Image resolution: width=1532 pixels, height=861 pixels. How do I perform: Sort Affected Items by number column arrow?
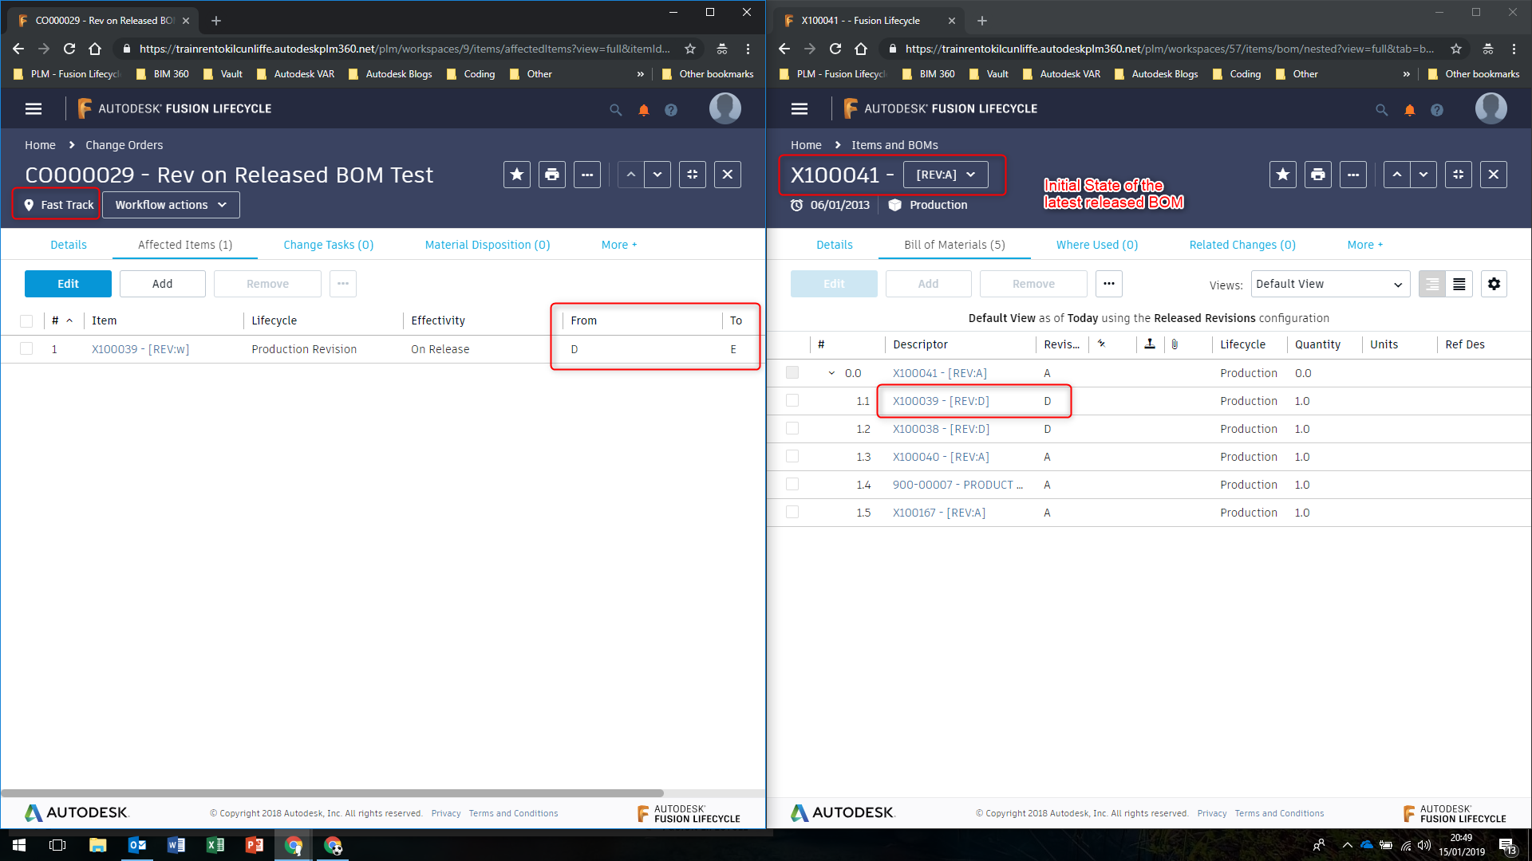click(x=69, y=320)
